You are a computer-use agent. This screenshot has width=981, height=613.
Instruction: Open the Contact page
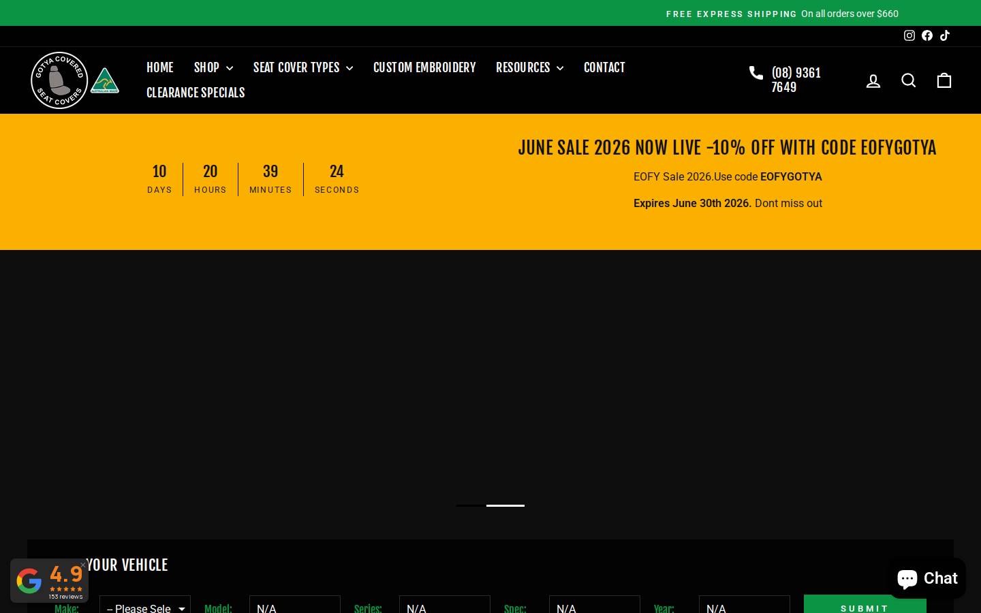[x=604, y=67]
